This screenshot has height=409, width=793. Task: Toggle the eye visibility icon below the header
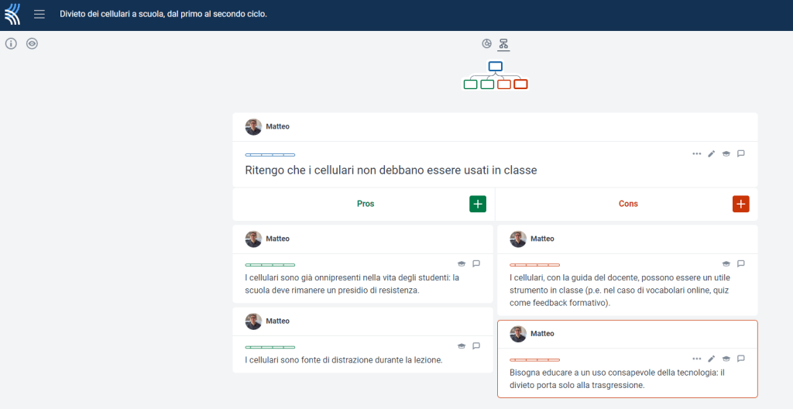[x=32, y=43]
